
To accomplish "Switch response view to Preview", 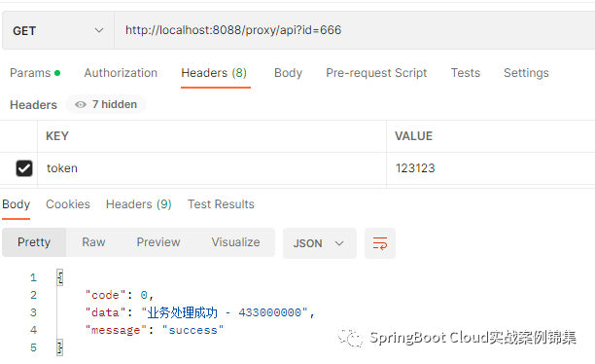I will pyautogui.click(x=158, y=242).
